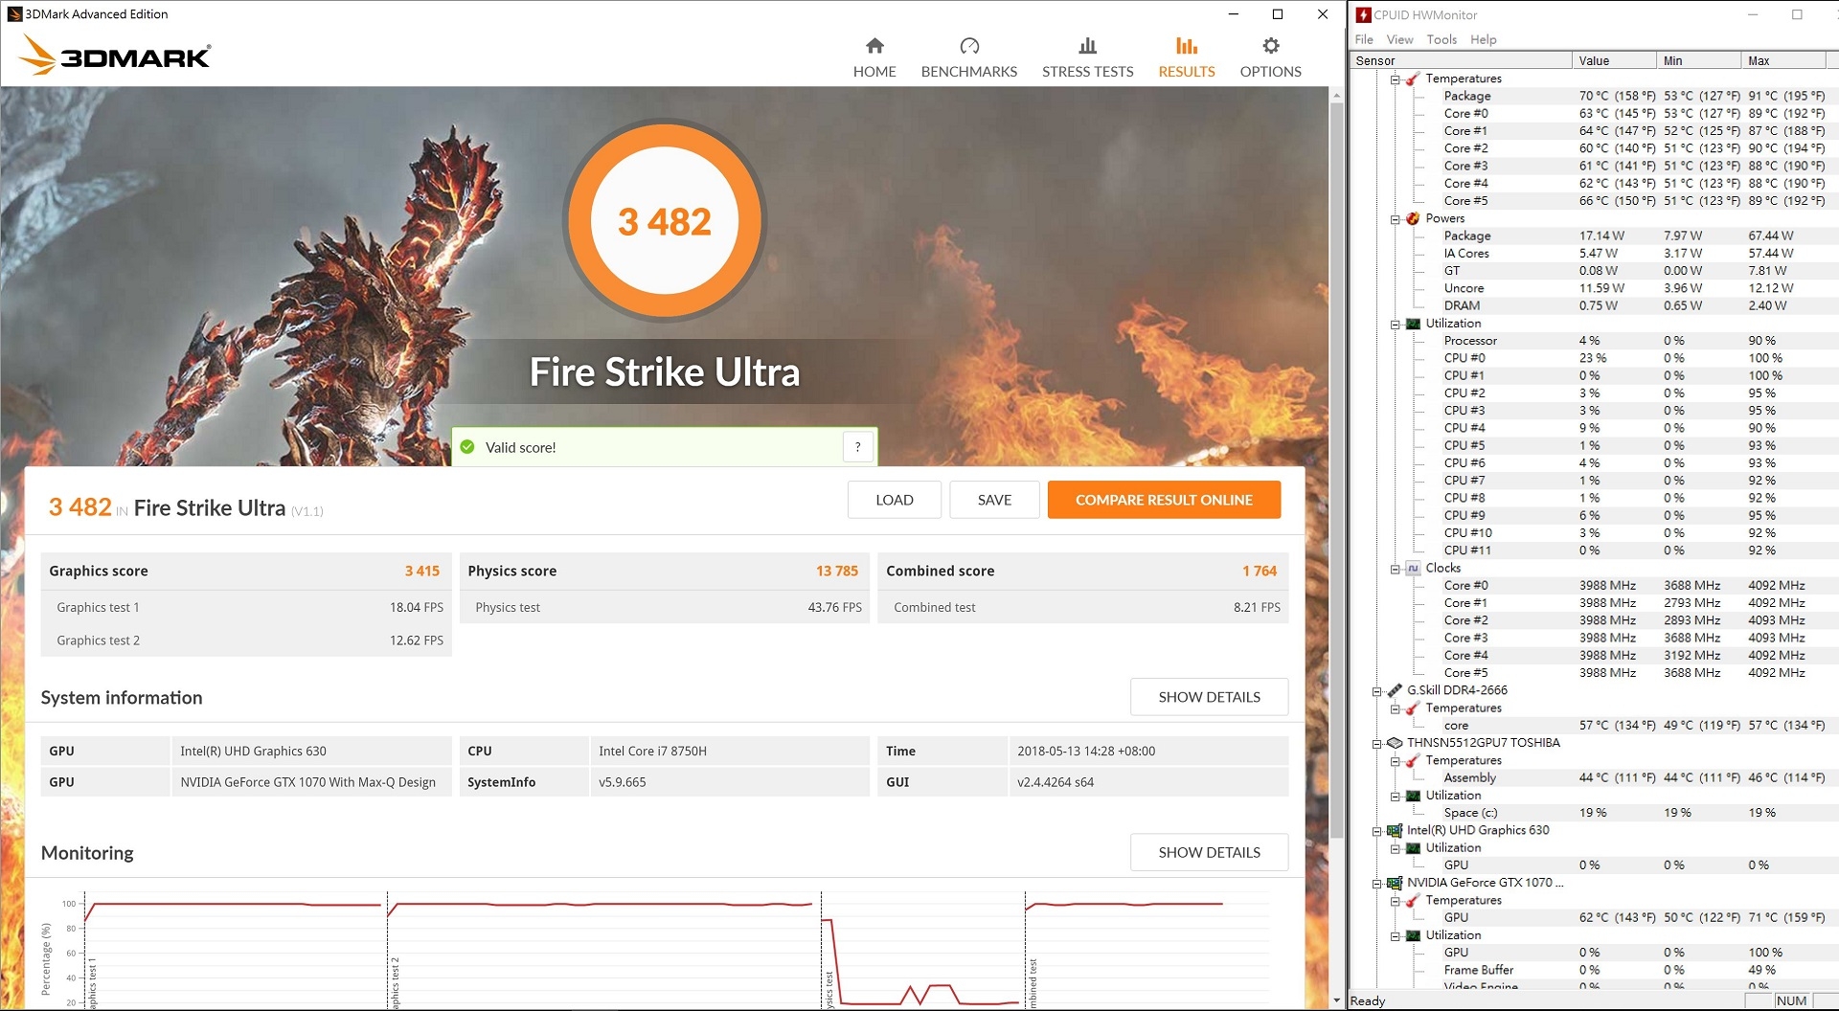Show details for System information
The width and height of the screenshot is (1839, 1011).
point(1209,697)
